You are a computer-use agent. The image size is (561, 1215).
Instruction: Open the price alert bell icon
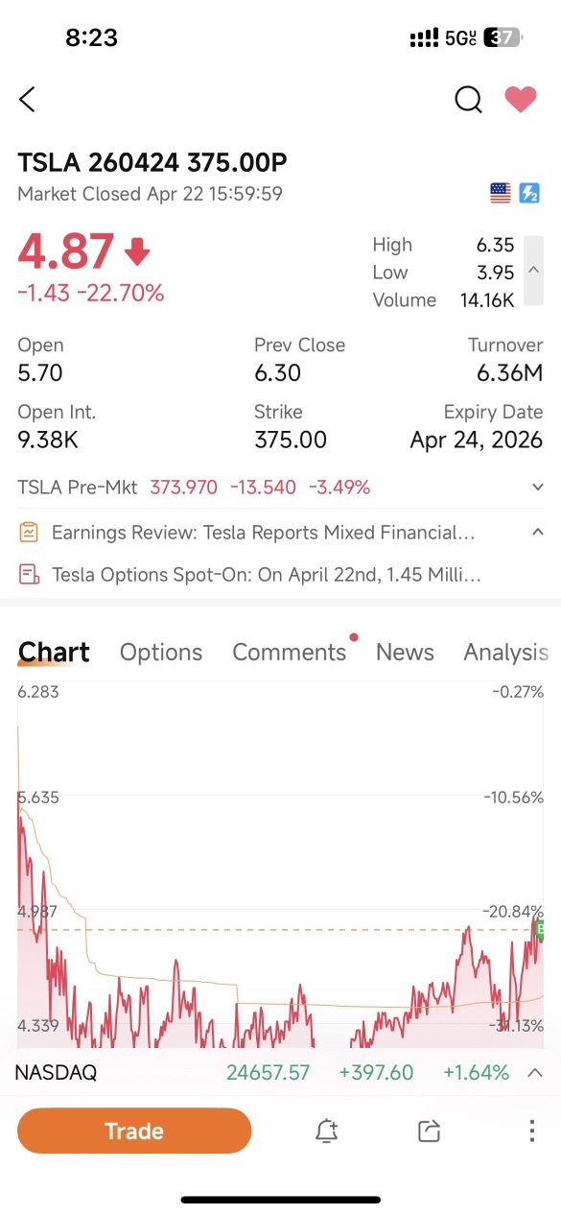pos(326,1132)
